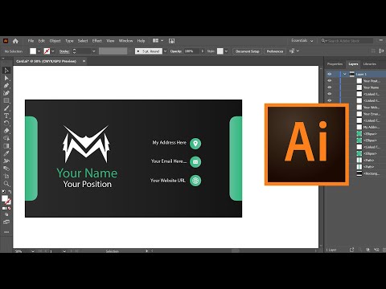Select the Direct Selection tool
Image resolution: width=386 pixels, height=289 pixels.
pos(6,78)
